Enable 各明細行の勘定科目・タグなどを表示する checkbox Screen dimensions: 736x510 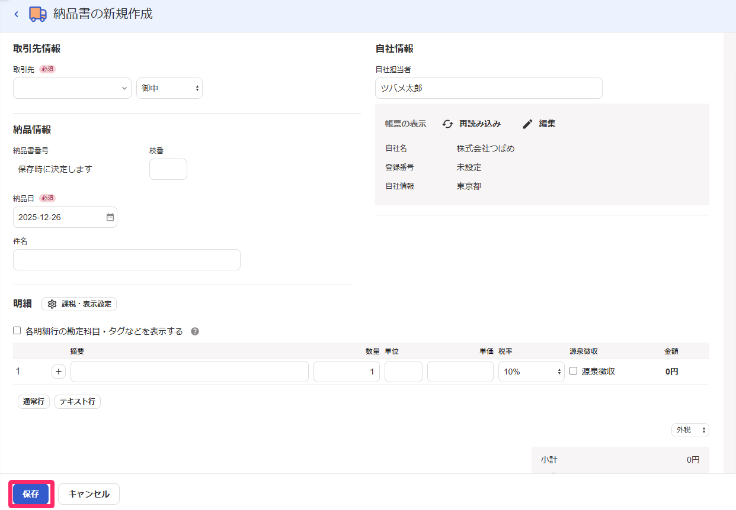click(x=17, y=331)
